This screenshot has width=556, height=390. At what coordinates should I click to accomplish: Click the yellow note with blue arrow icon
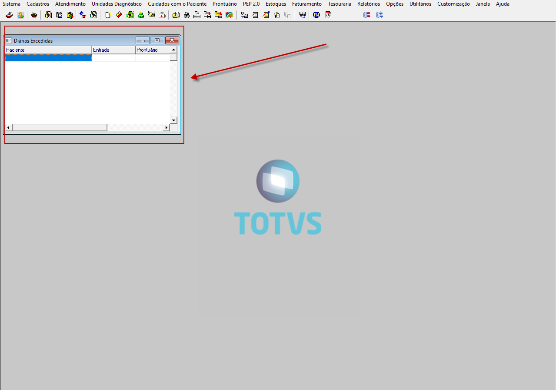tap(266, 15)
